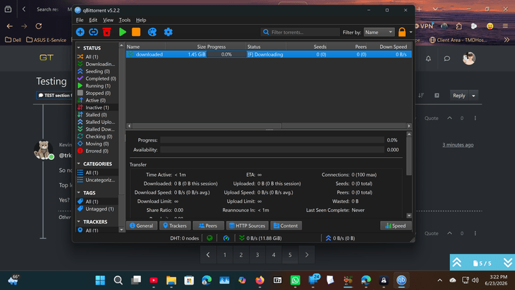Viewport: 515px width, 290px height.
Task: Click the Reply button in browser window
Action: (x=459, y=96)
